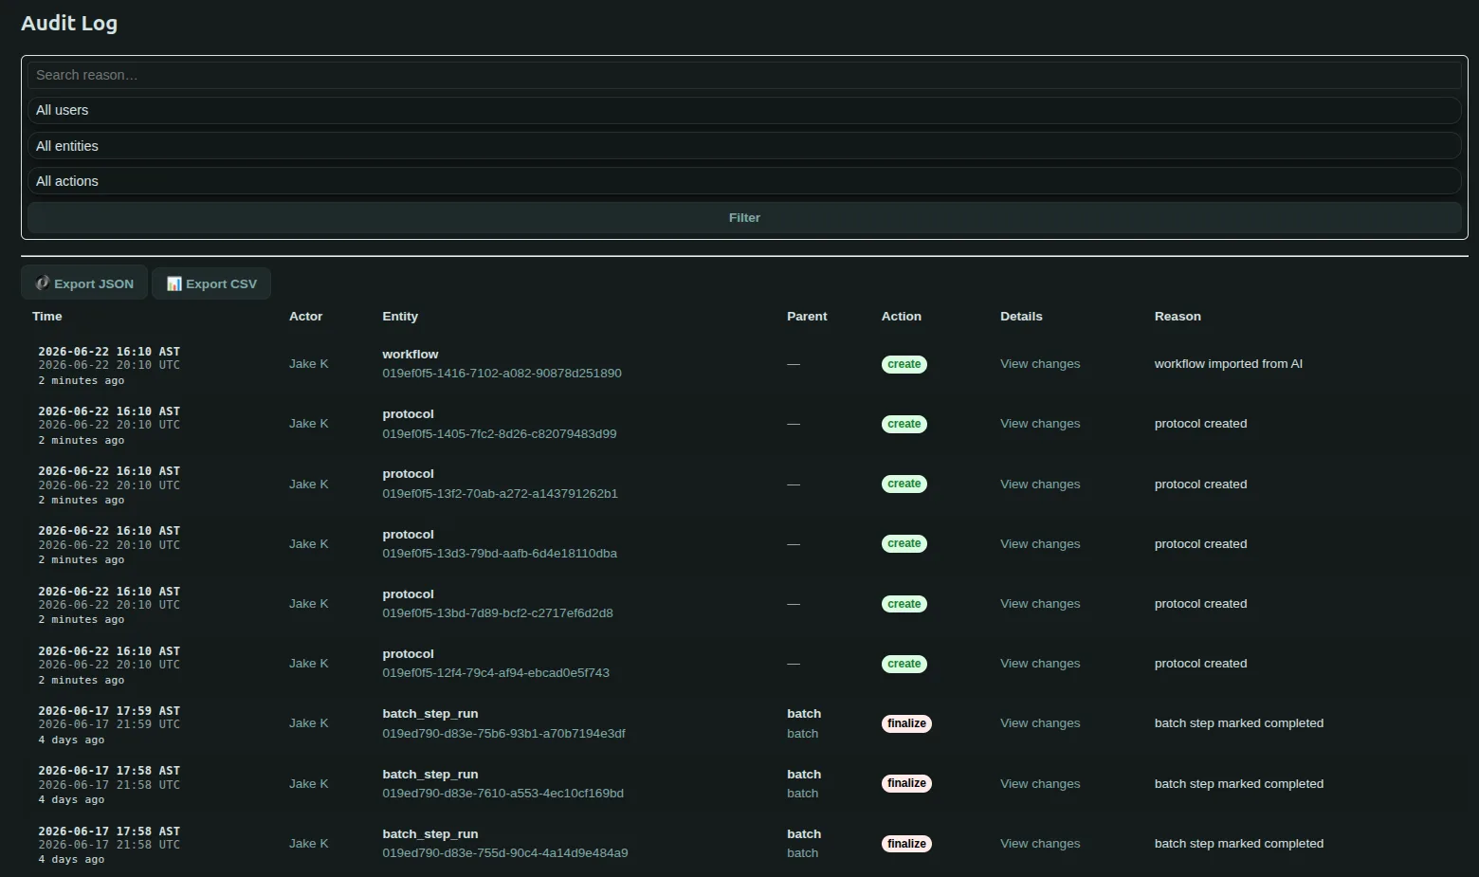The width and height of the screenshot is (1479, 877).
Task: Click protocol ID 019ef0f5-1405-7fc2-8d26-c82079483d99
Action: (500, 434)
